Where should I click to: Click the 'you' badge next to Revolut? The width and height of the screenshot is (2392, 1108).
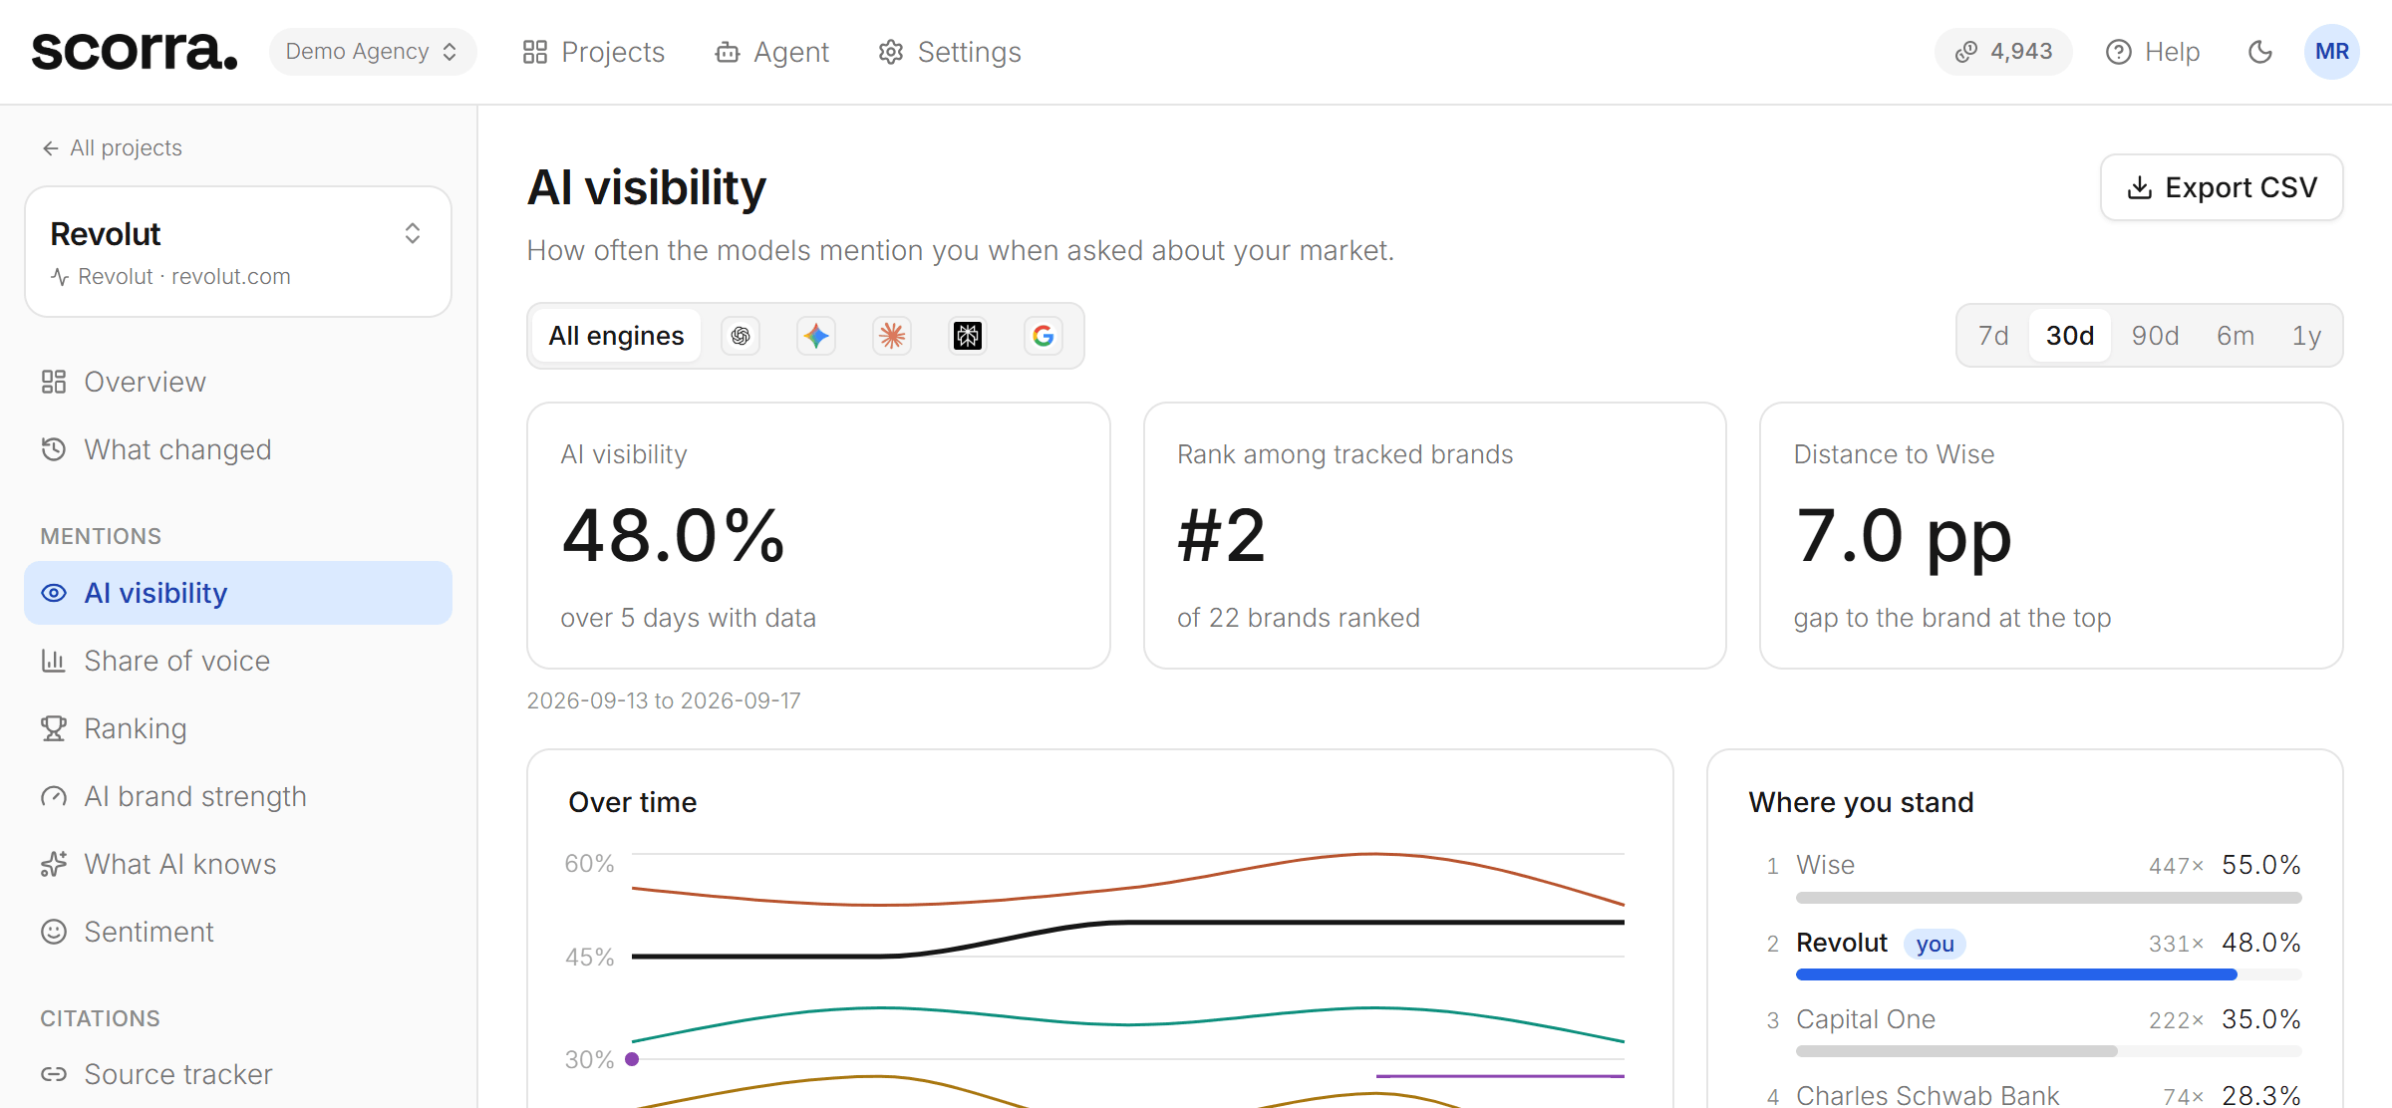[1935, 944]
